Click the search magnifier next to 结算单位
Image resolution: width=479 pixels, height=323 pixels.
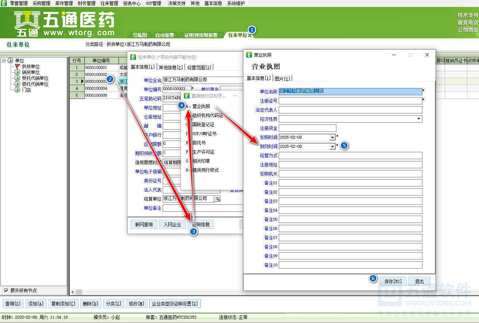click(217, 199)
